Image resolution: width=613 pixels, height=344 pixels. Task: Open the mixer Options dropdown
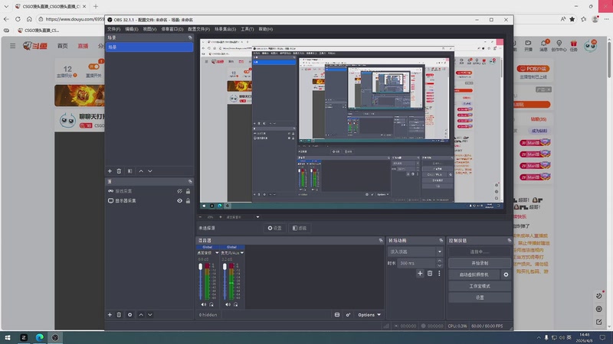[369, 315]
